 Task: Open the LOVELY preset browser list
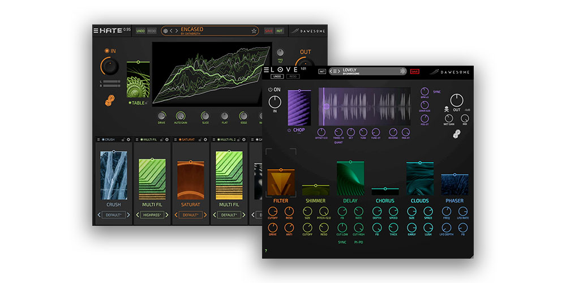(336, 71)
